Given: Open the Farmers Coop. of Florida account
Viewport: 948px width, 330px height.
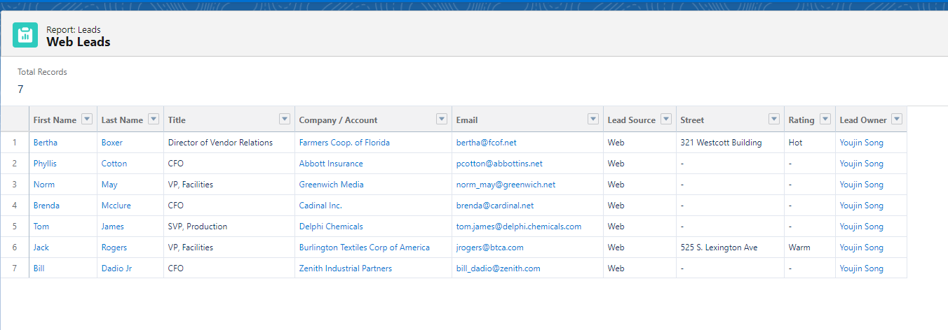Looking at the screenshot, I should click(344, 143).
